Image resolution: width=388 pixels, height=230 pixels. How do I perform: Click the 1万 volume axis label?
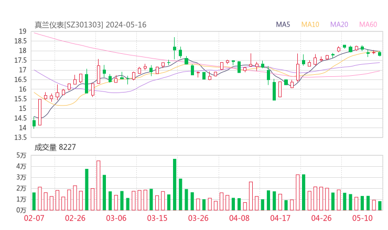(21, 199)
